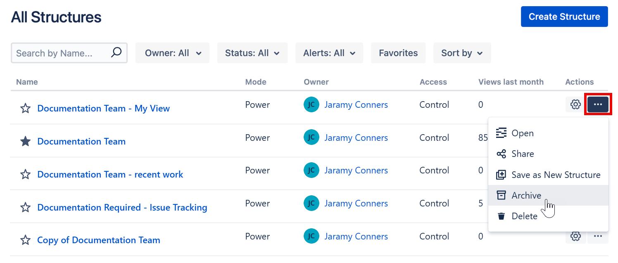Unfavorite the Documentation Team structure star
This screenshot has height=263, width=618.
pyautogui.click(x=26, y=142)
